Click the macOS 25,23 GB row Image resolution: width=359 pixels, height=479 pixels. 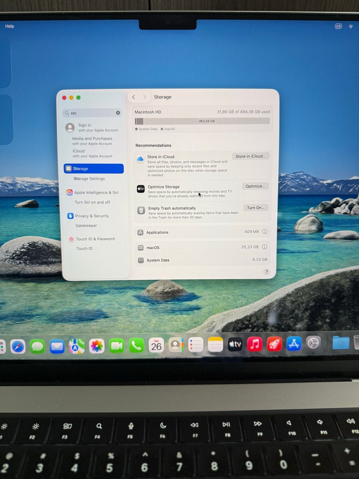(202, 247)
